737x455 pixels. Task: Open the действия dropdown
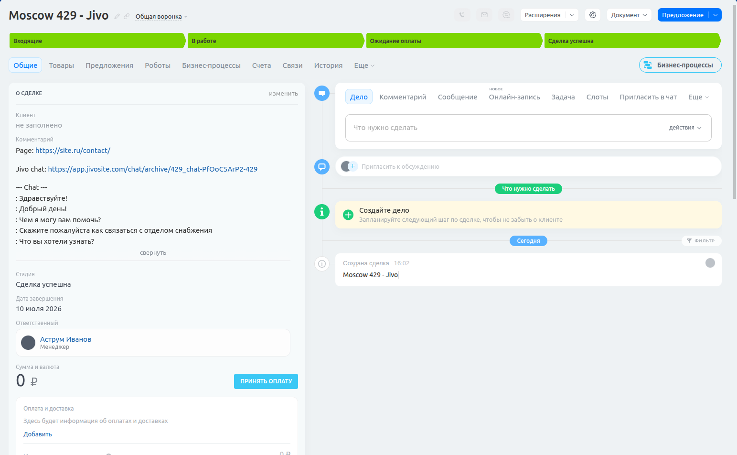685,128
